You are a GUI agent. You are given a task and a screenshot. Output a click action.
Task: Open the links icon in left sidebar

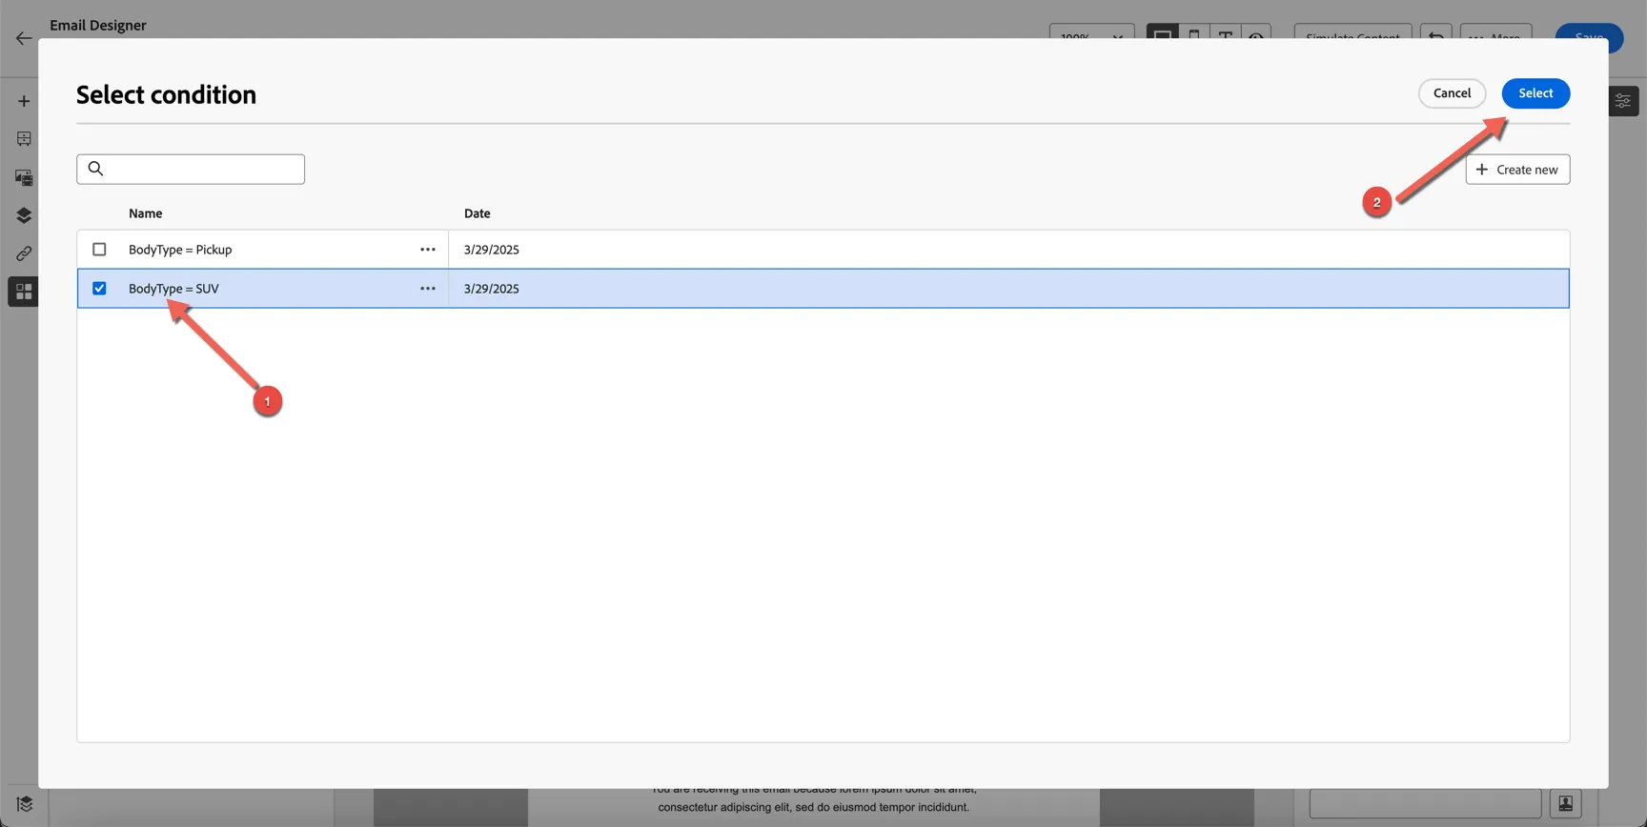point(24,253)
